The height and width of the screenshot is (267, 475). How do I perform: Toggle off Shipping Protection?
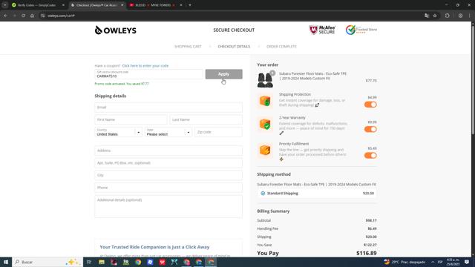(x=370, y=105)
